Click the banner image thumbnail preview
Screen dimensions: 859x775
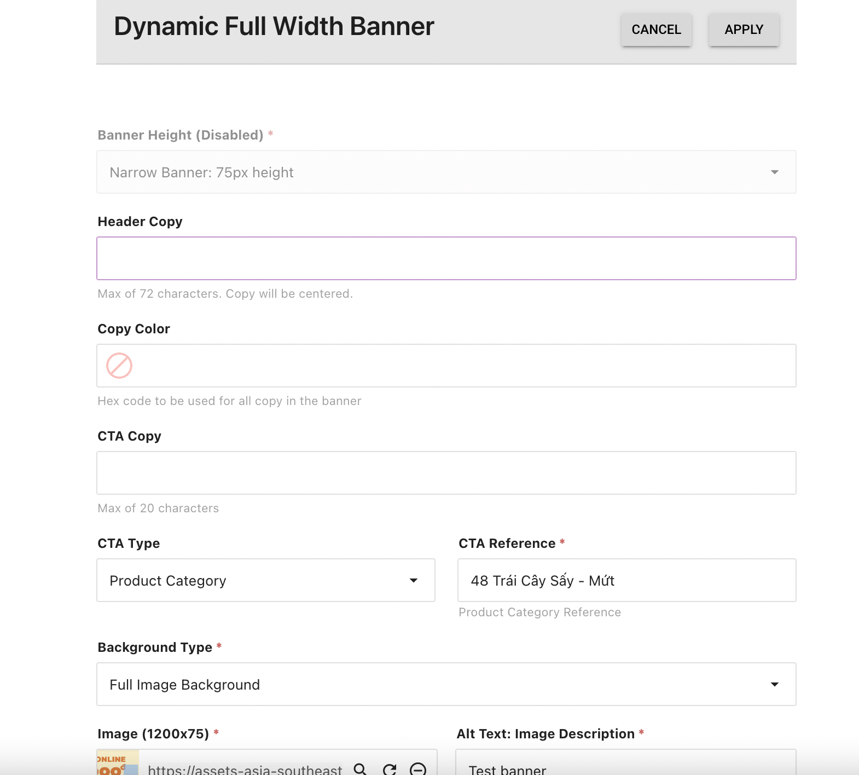pyautogui.click(x=118, y=765)
